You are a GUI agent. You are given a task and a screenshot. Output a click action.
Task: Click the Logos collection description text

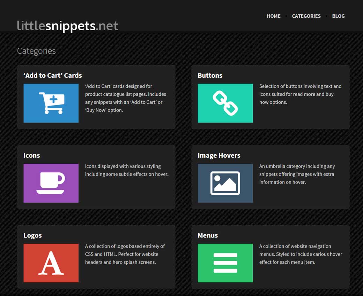click(x=125, y=254)
